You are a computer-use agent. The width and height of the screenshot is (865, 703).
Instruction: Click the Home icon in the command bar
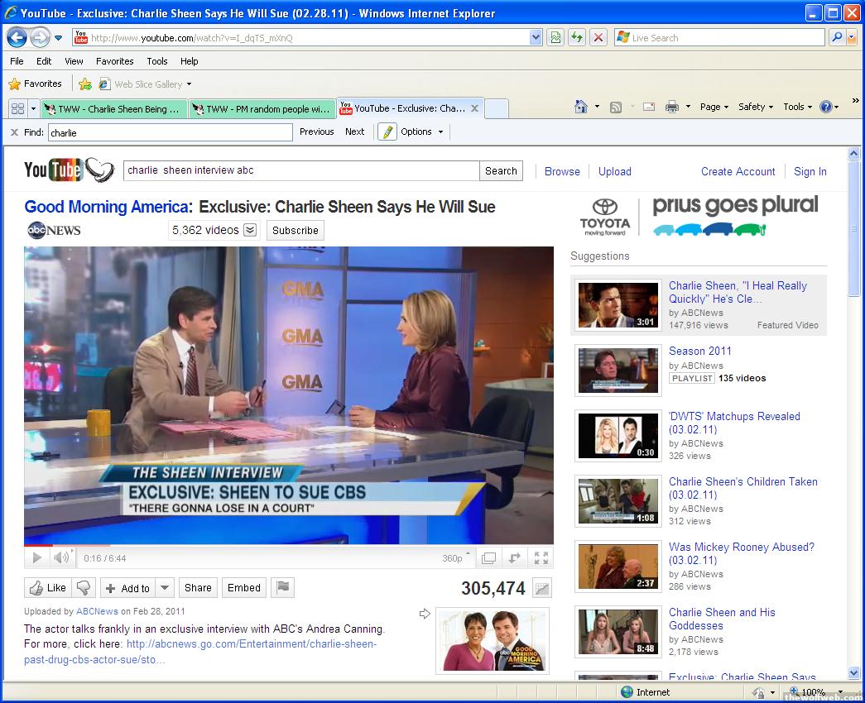(x=581, y=107)
